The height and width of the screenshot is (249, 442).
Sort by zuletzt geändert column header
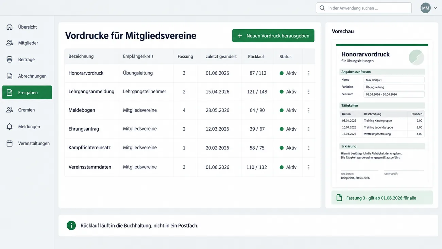pyautogui.click(x=221, y=56)
